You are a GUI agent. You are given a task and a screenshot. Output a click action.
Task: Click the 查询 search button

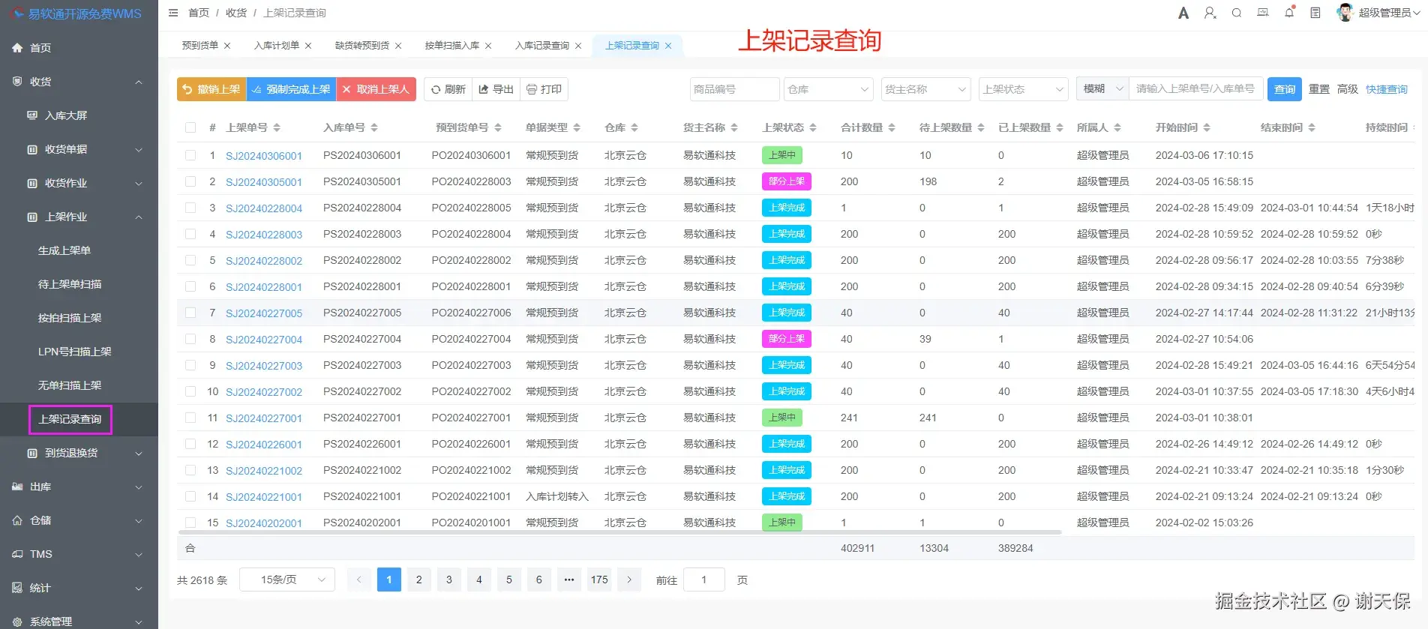pyautogui.click(x=1285, y=89)
